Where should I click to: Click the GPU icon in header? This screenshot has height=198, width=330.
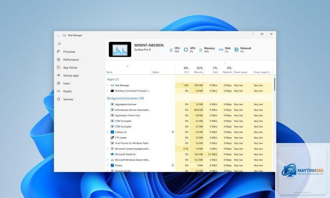[x=186, y=50]
